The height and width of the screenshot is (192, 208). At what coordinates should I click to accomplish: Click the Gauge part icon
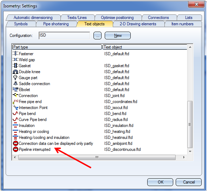click(x=15, y=78)
